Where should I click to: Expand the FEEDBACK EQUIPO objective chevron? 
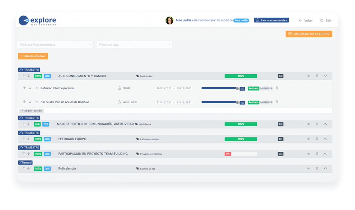(325, 139)
